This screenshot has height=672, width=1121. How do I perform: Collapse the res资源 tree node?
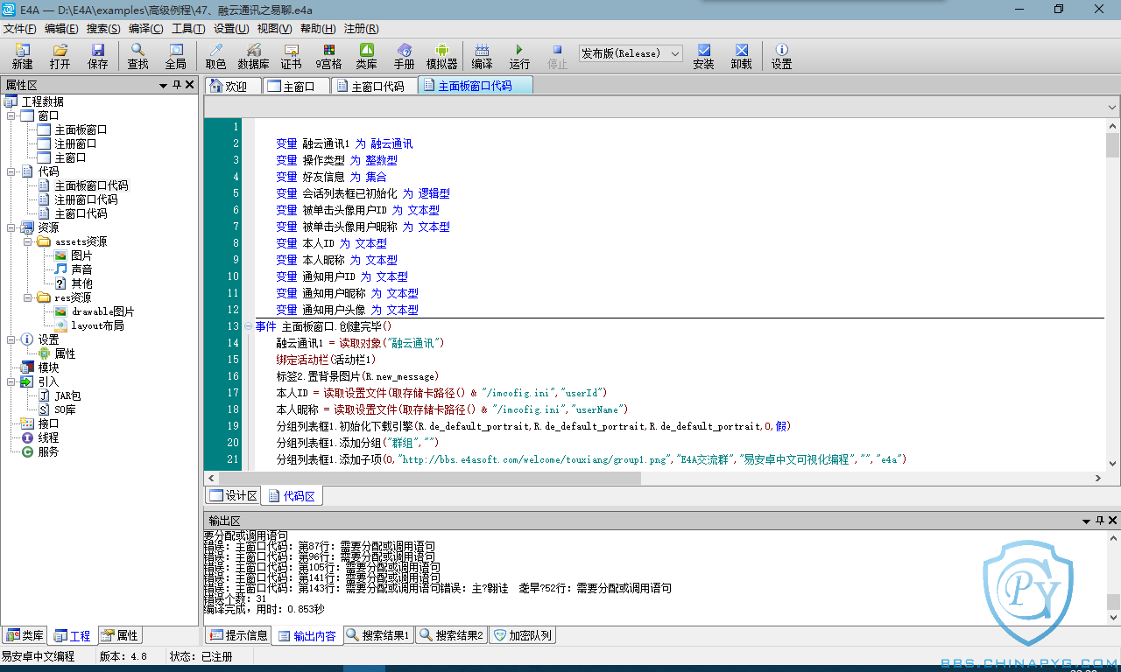[x=28, y=297]
